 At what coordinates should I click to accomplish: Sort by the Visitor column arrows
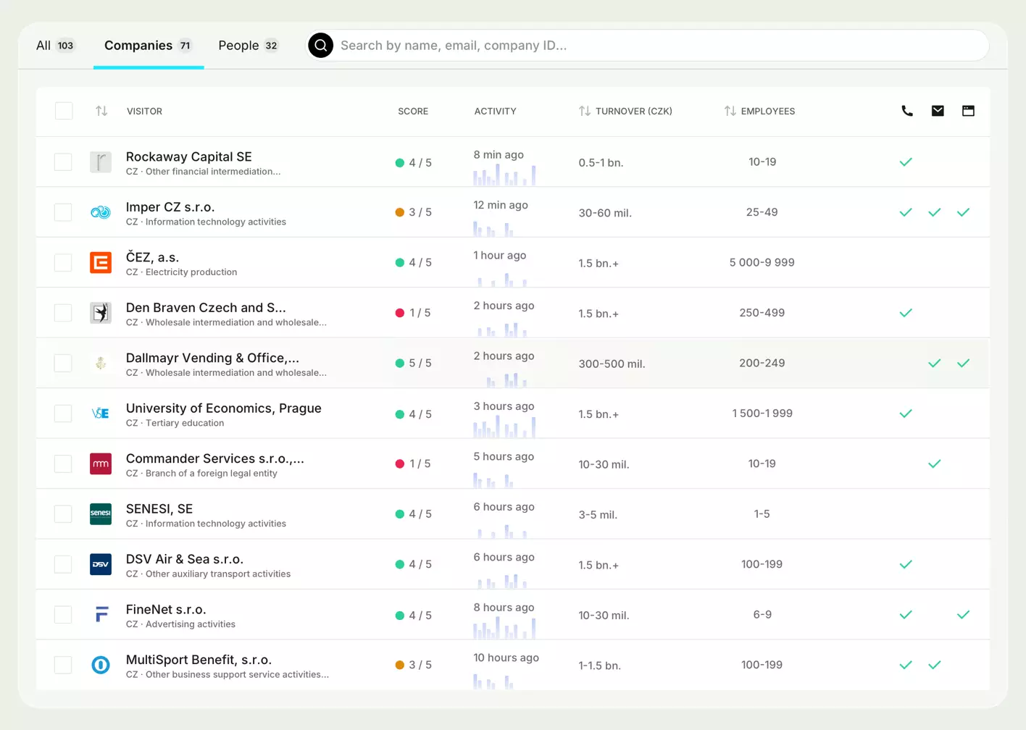tap(101, 111)
